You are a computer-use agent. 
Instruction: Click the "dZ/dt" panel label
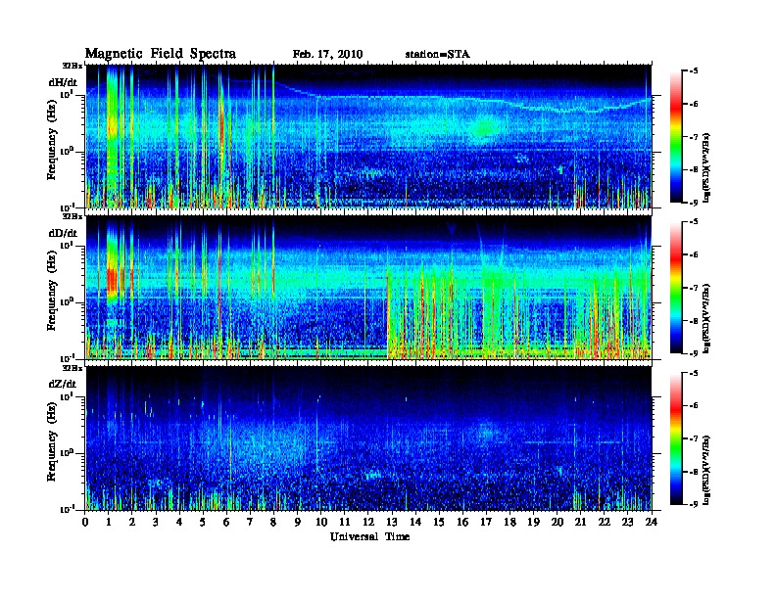(63, 384)
